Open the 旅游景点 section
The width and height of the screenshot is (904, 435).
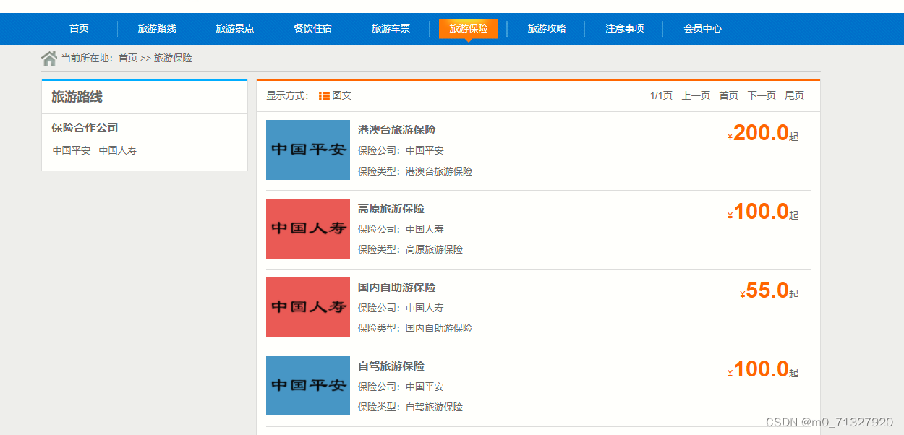[234, 29]
